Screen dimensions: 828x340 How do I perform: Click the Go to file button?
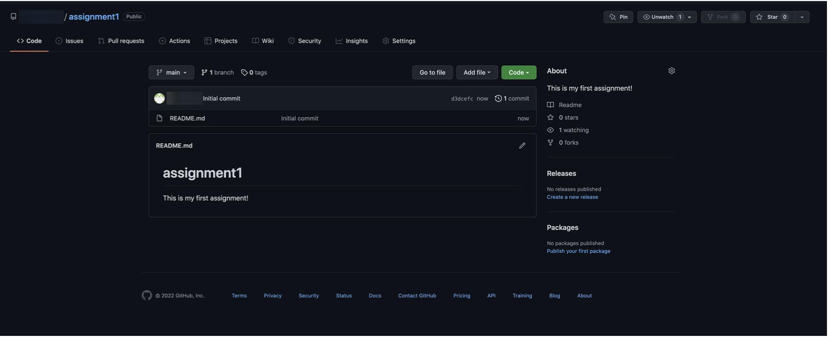(x=432, y=72)
